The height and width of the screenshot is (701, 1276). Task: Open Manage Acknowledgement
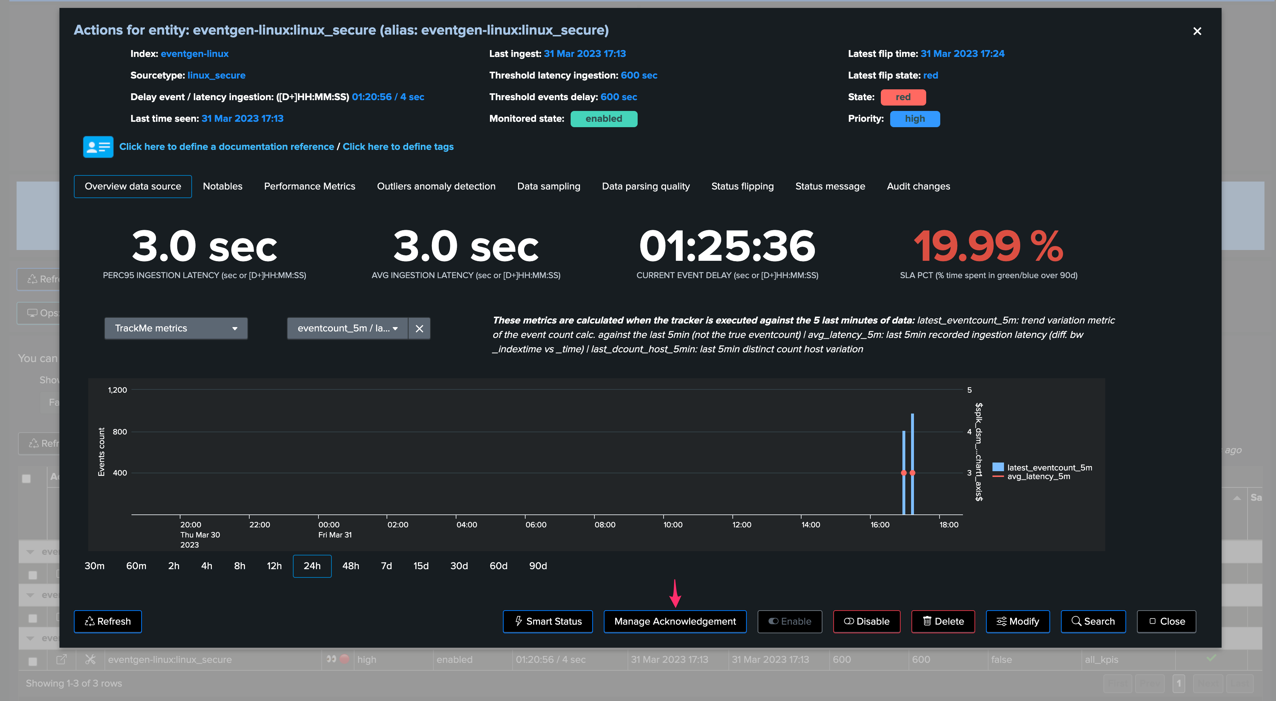click(675, 621)
